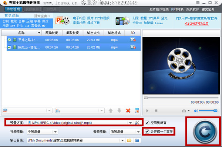The height and width of the screenshot is (147, 222).
Task: Expand the 输出目录 path dropdown
Action: (x=122, y=140)
